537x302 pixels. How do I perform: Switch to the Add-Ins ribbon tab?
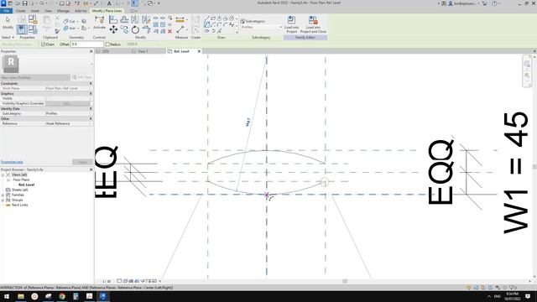[x=81, y=11]
